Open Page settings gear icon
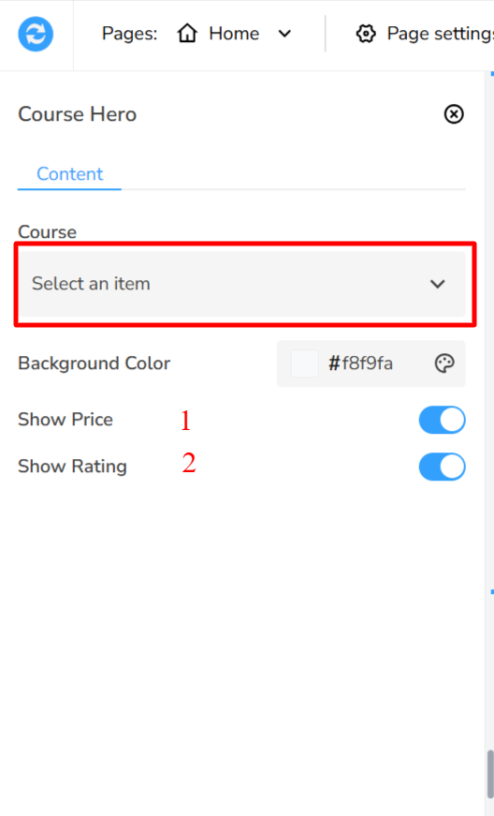This screenshot has height=816, width=494. tap(366, 34)
